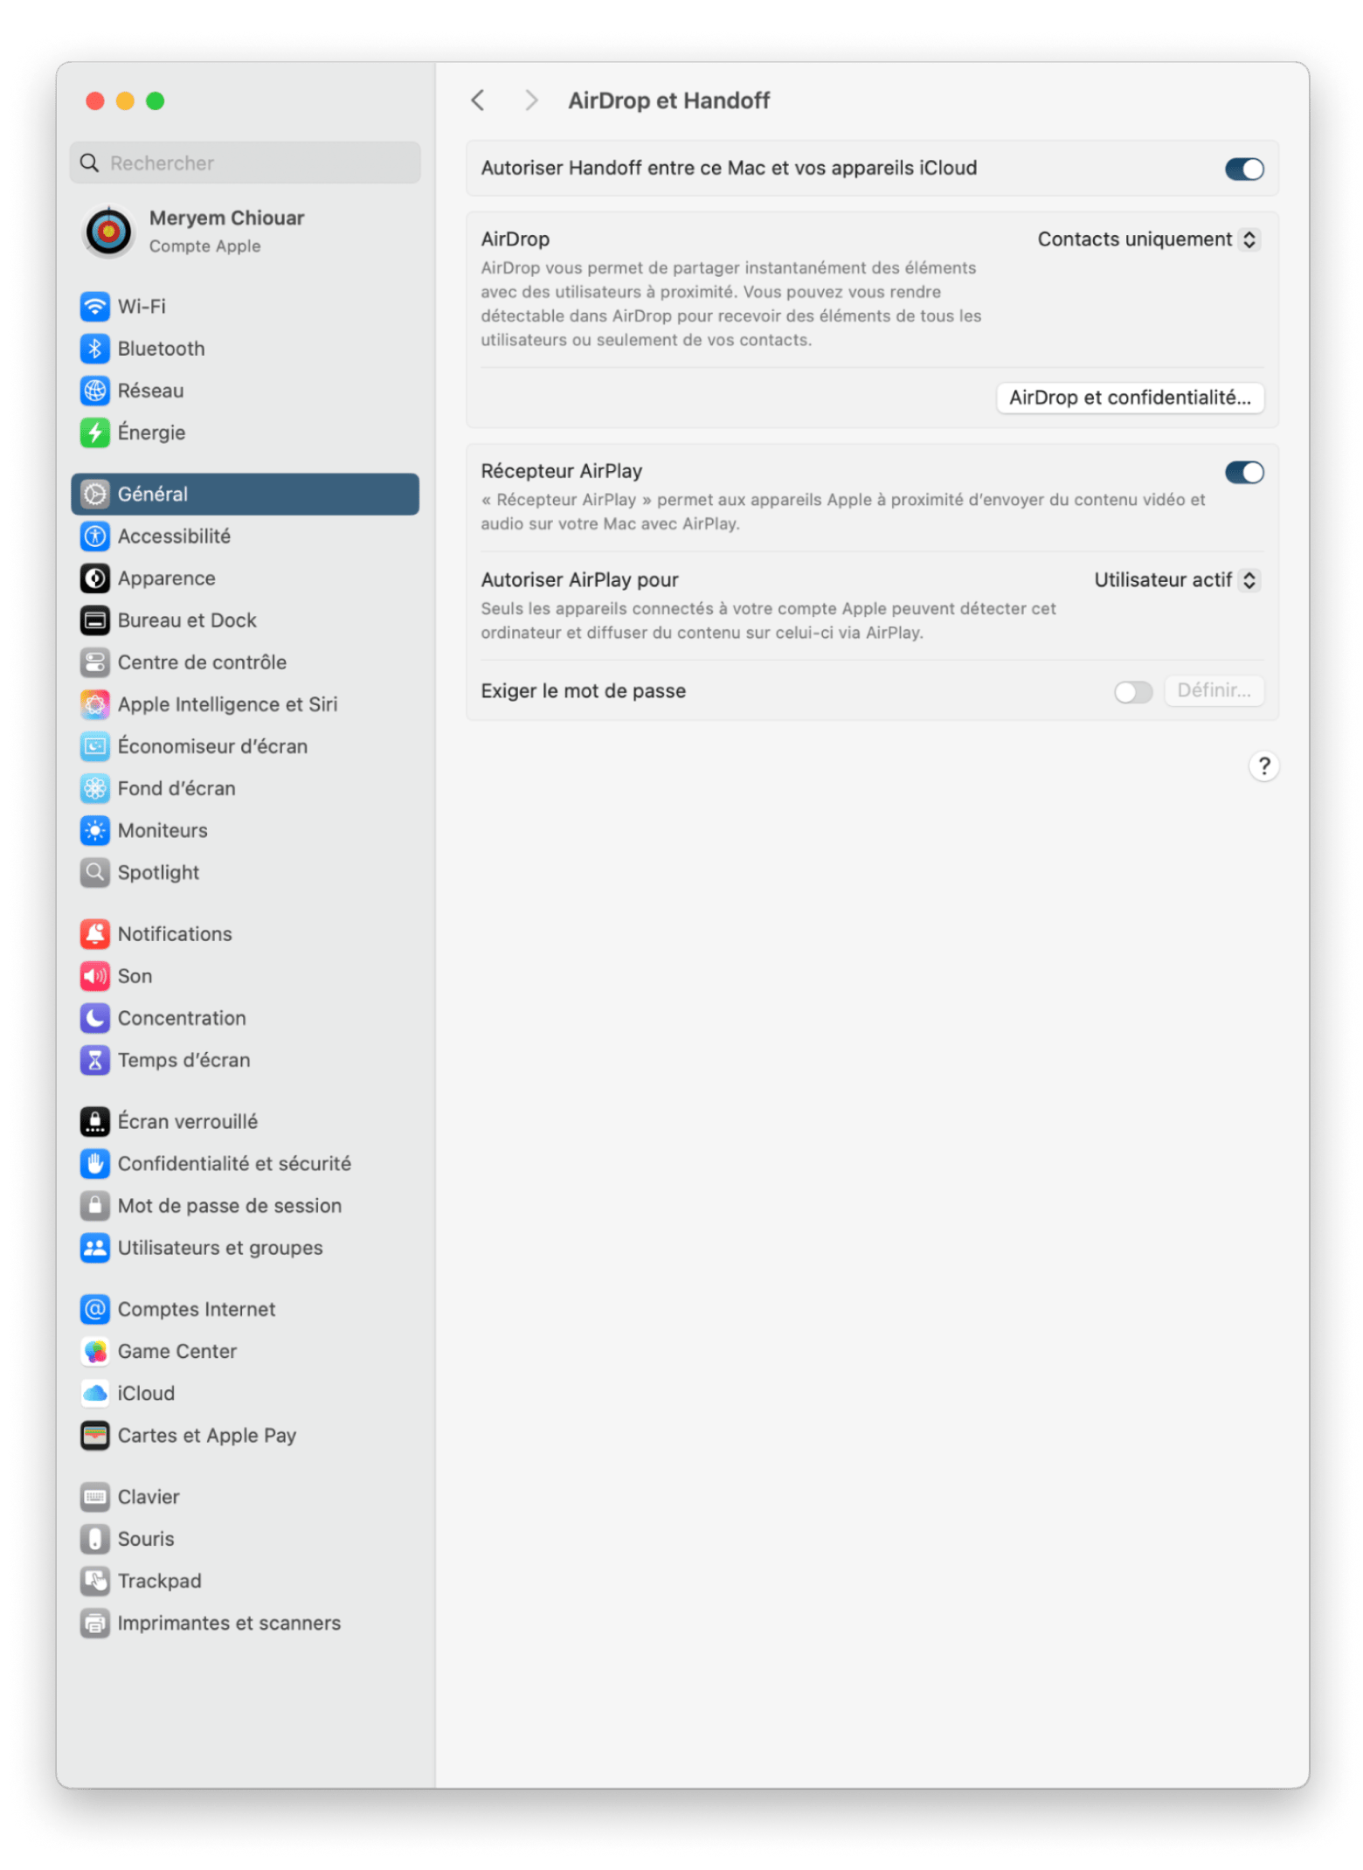Open Centre de contrôle icon
The height and width of the screenshot is (1870, 1363).
[x=94, y=661]
